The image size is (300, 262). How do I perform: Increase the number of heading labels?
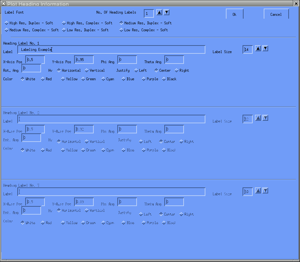(159, 12)
